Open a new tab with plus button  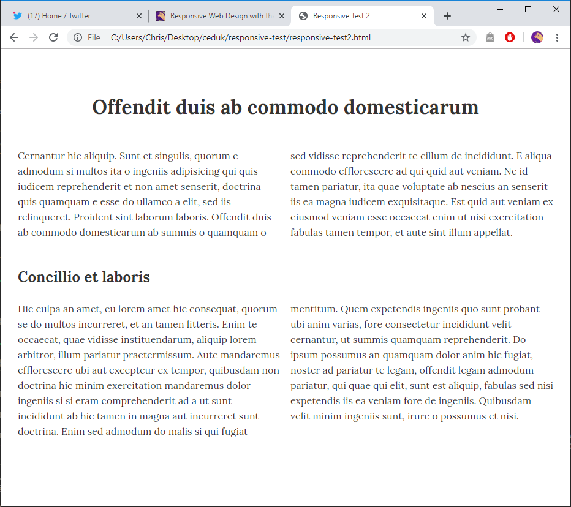click(447, 16)
